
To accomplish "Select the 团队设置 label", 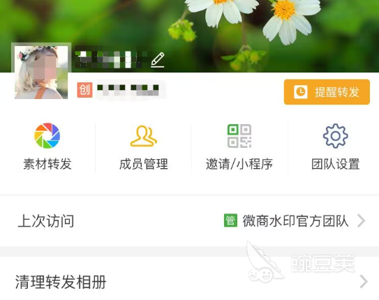I will pyautogui.click(x=336, y=164).
